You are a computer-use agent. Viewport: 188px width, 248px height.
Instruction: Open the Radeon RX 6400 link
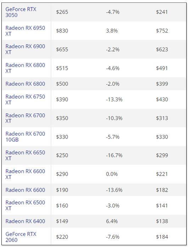coord(25,221)
